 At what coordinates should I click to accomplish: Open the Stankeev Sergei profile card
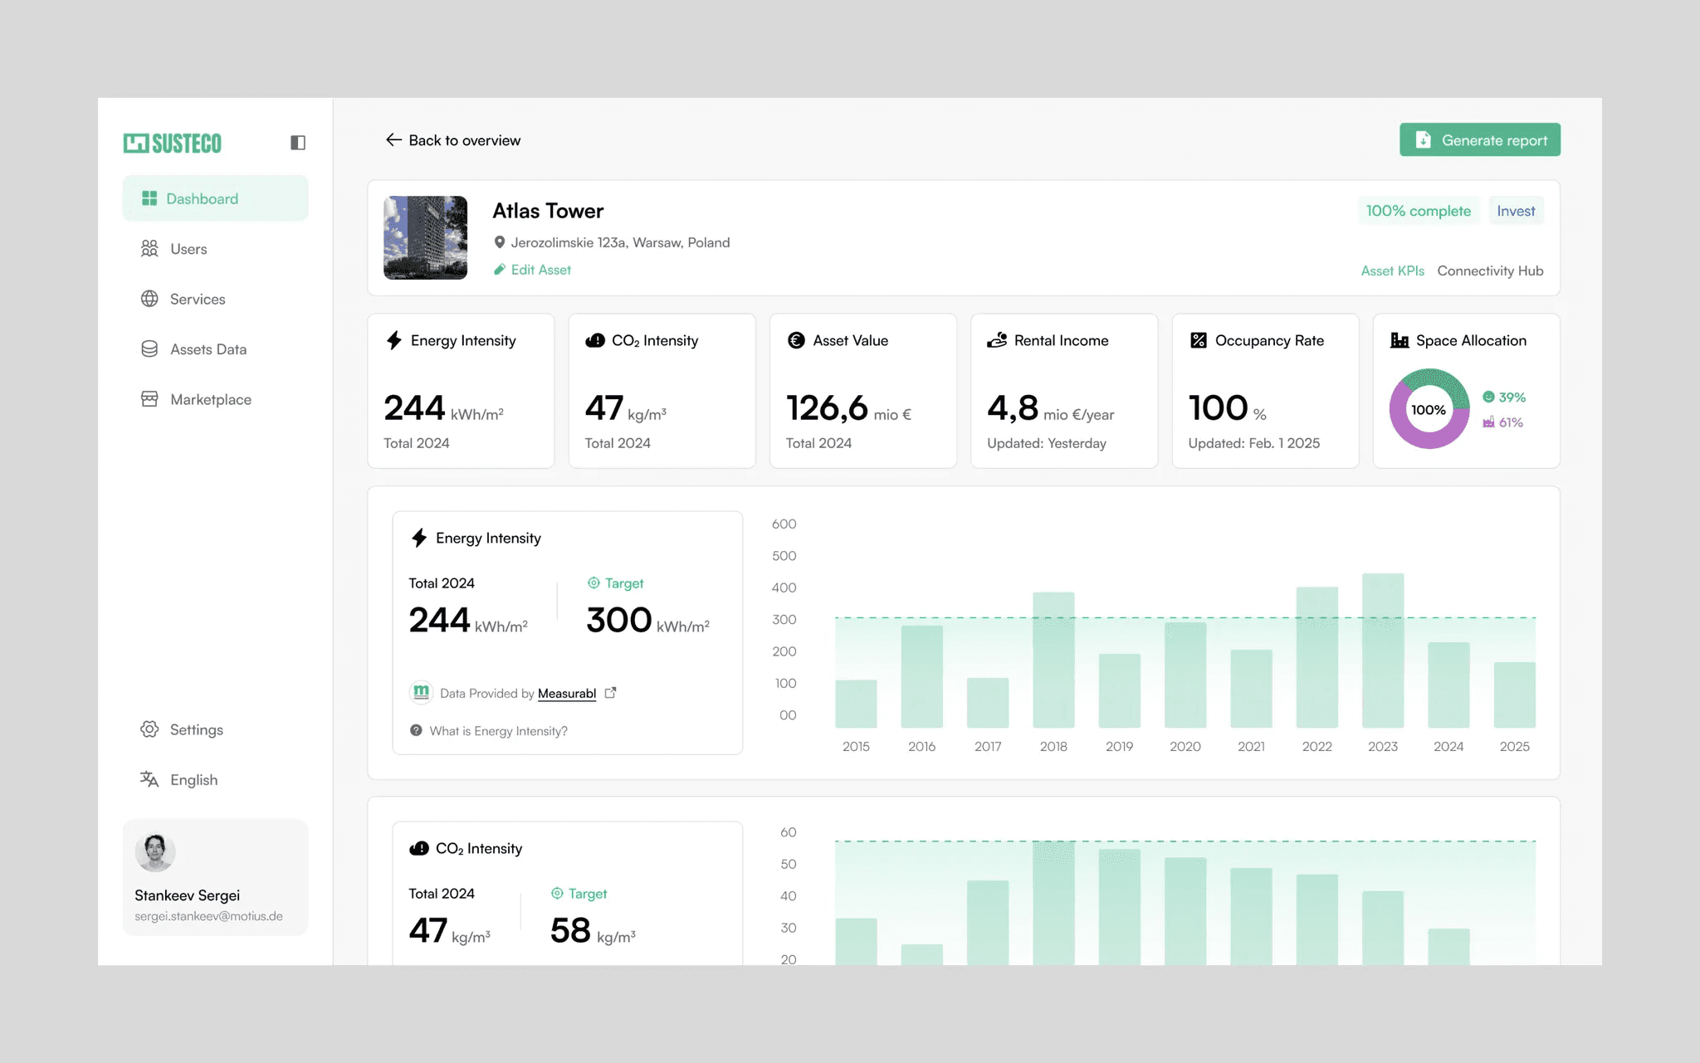tap(215, 877)
